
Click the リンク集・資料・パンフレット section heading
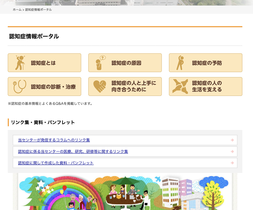point(43,122)
